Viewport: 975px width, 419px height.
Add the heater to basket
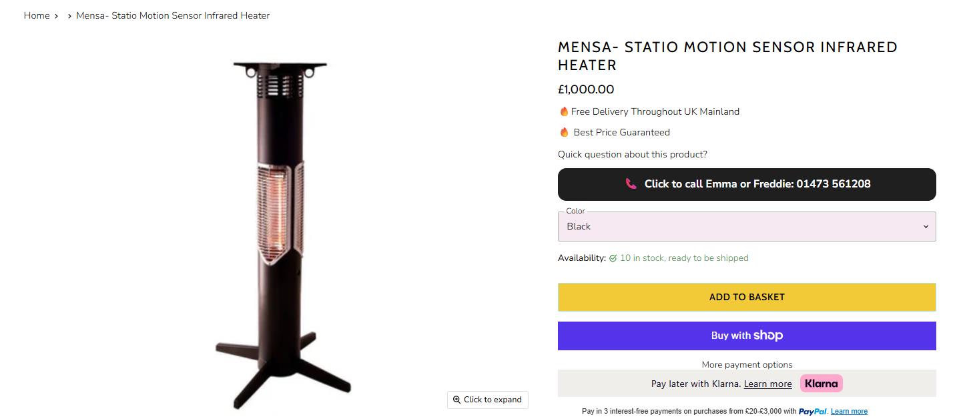[746, 297]
